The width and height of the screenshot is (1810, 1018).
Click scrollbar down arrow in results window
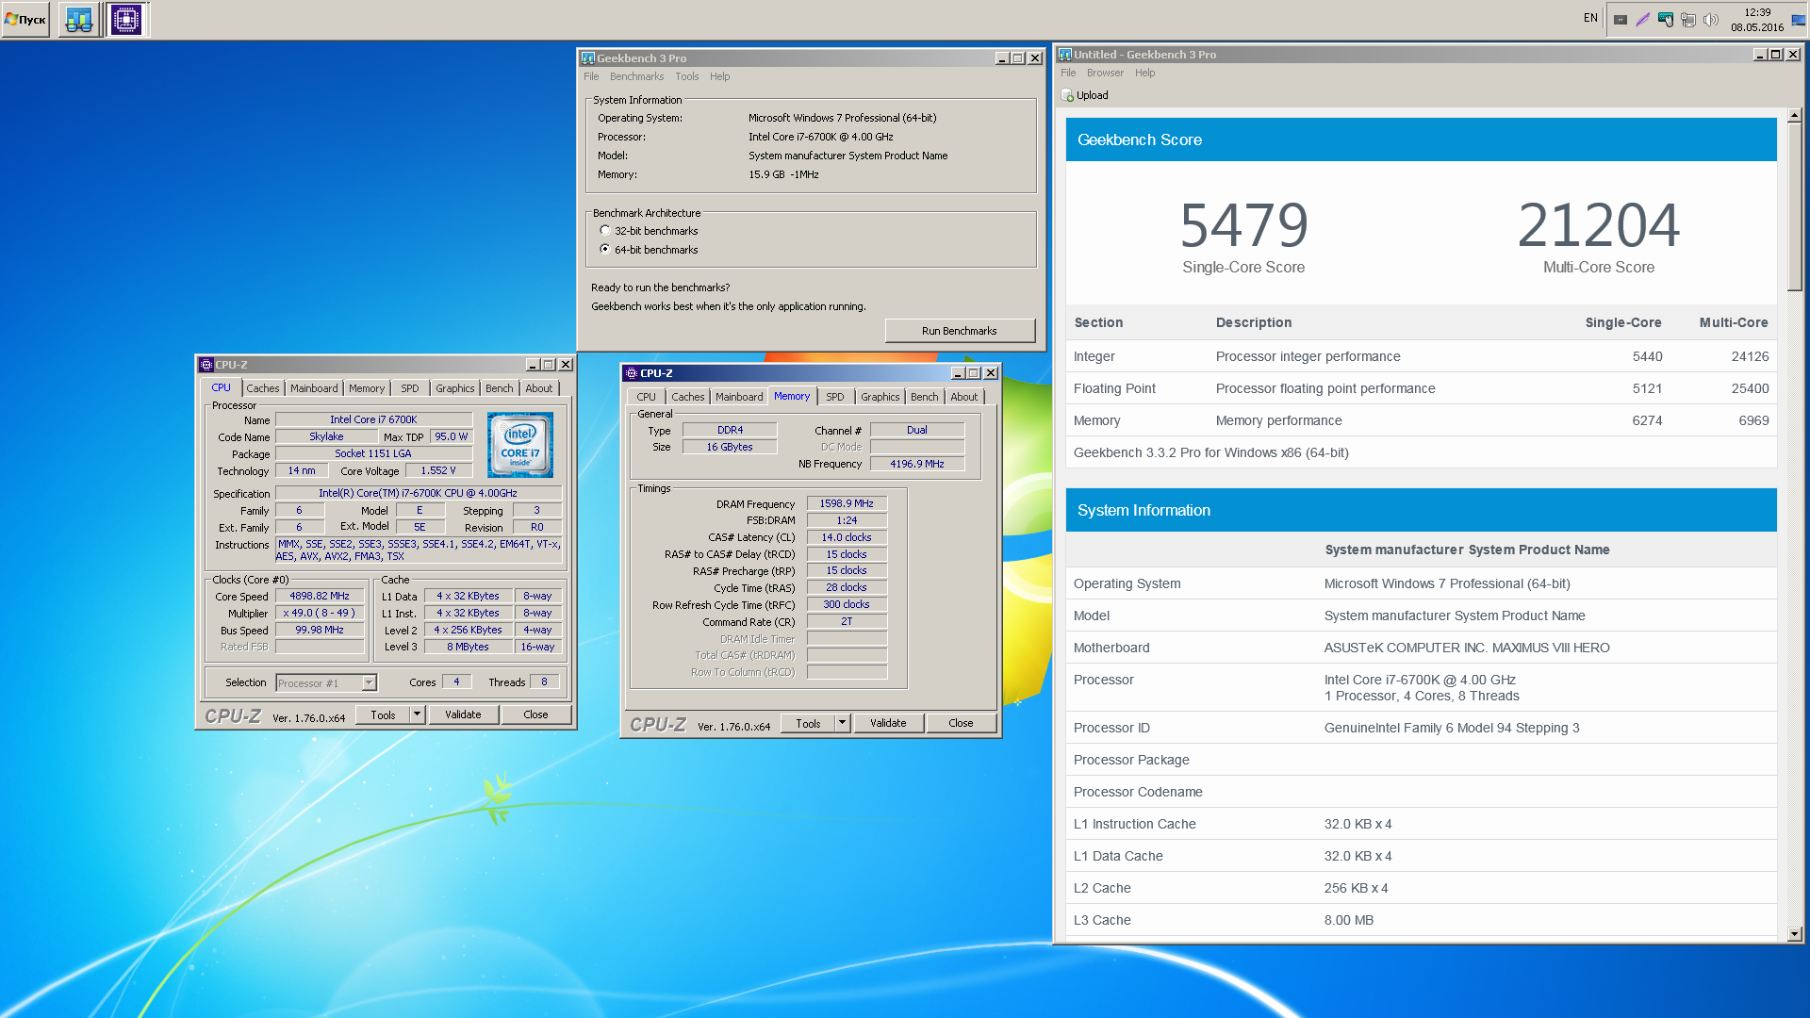(1795, 934)
